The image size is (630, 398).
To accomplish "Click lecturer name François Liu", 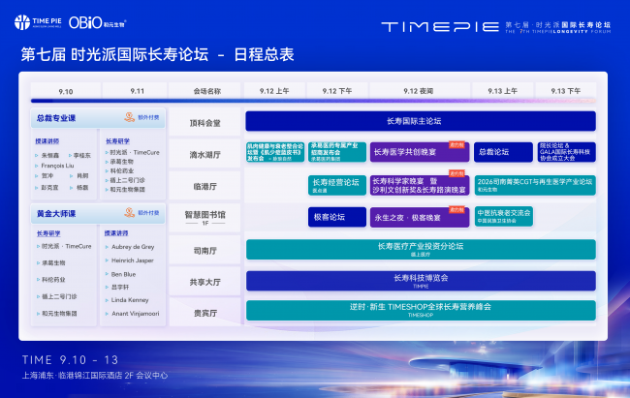I will [x=57, y=166].
